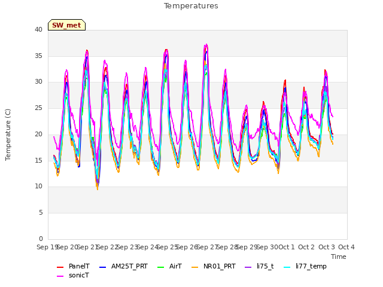Toggle AirT series in legend
This screenshot has height=287, width=383.
169,266
